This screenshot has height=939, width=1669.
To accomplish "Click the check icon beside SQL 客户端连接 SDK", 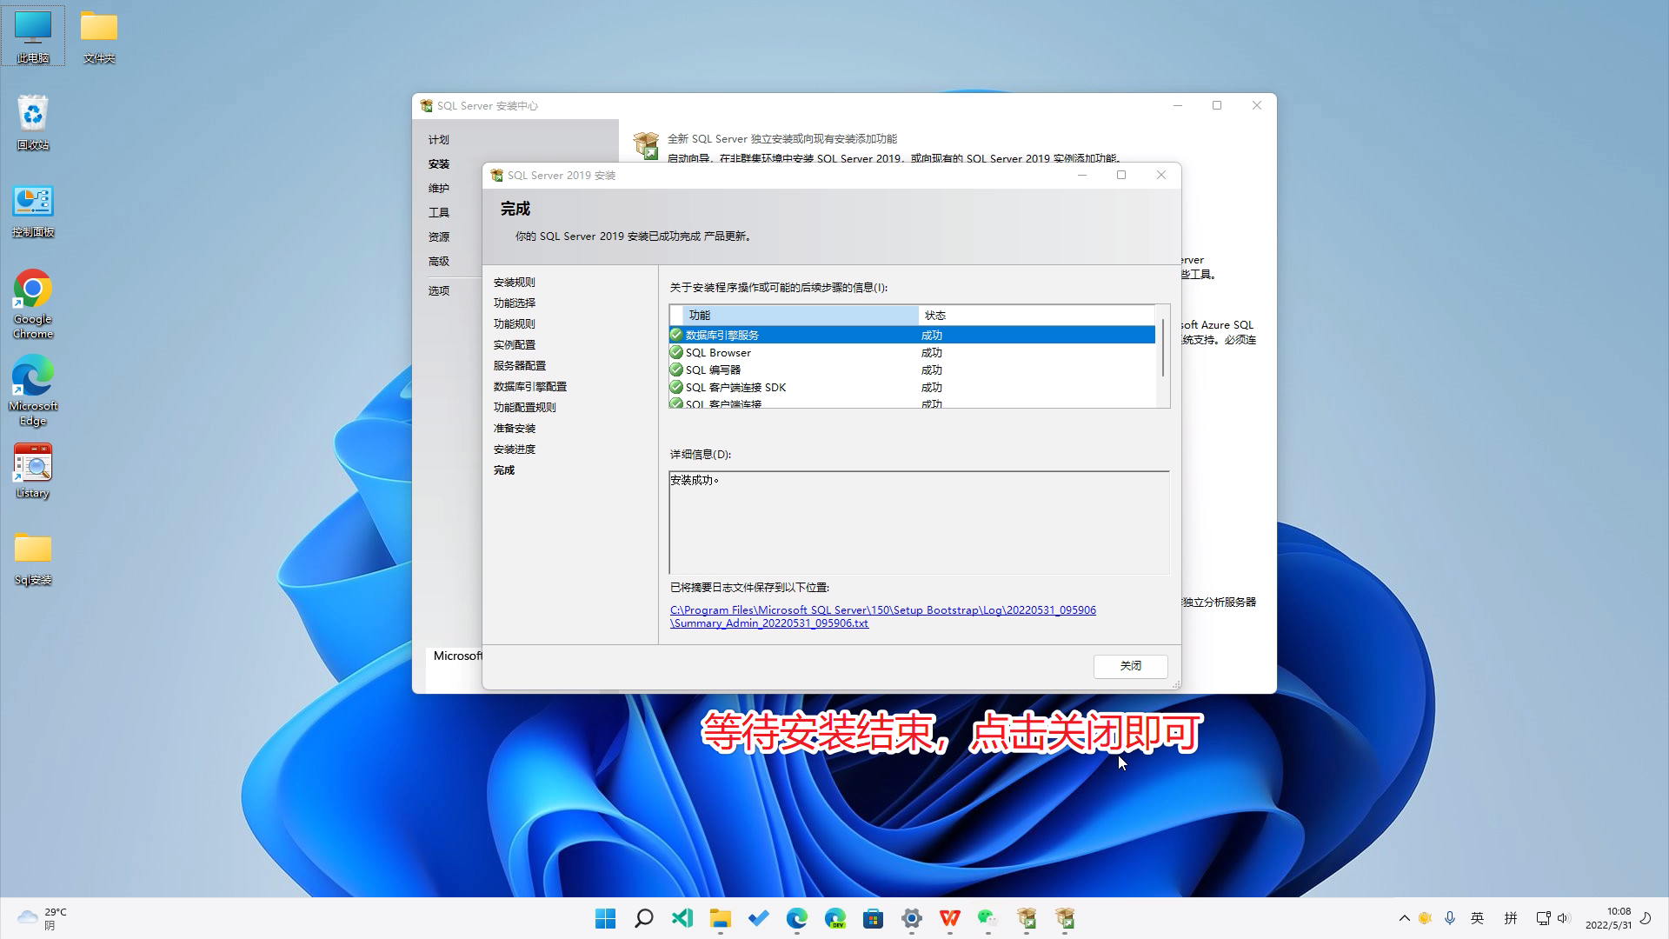I will (x=676, y=387).
